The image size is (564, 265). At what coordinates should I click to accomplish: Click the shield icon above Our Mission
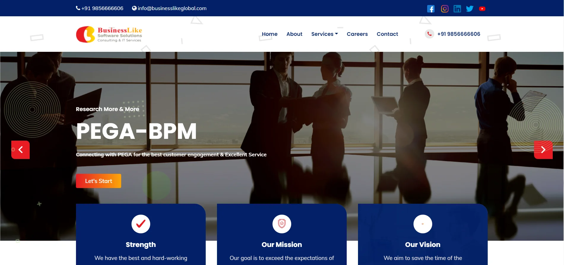pos(282,224)
